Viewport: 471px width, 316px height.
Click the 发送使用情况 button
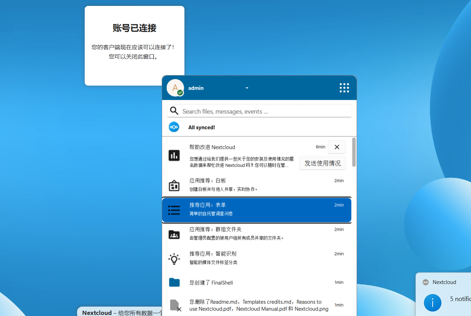point(322,163)
